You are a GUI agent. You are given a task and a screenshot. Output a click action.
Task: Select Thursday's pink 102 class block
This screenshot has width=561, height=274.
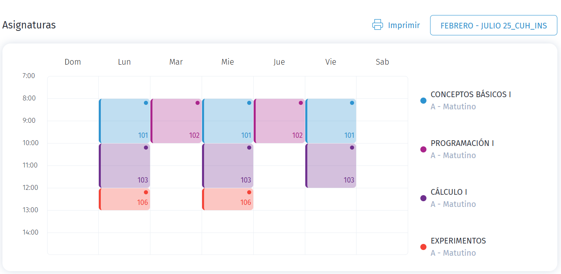[279, 121]
